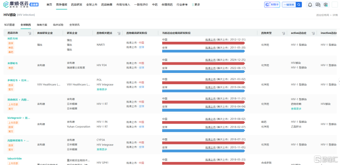Filter the 药物类型 column

coord(284,33)
